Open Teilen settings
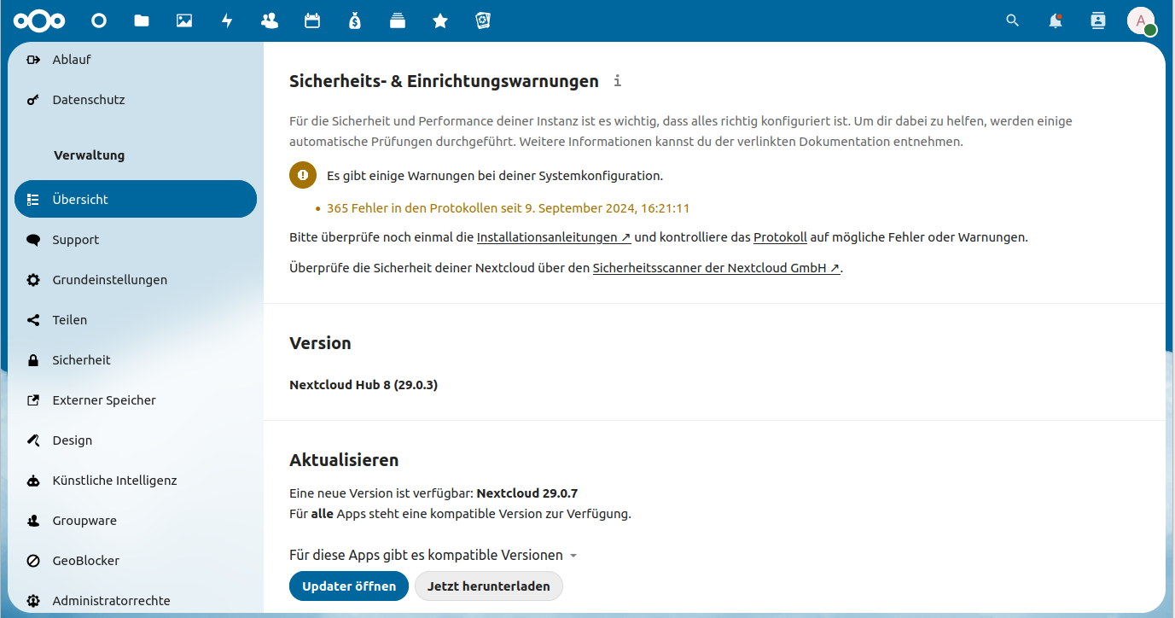1175x618 pixels. pyautogui.click(x=136, y=320)
